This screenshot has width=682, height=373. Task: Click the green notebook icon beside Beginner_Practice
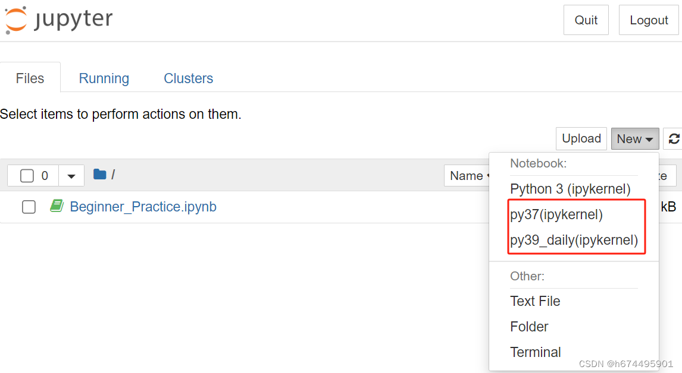coord(57,206)
